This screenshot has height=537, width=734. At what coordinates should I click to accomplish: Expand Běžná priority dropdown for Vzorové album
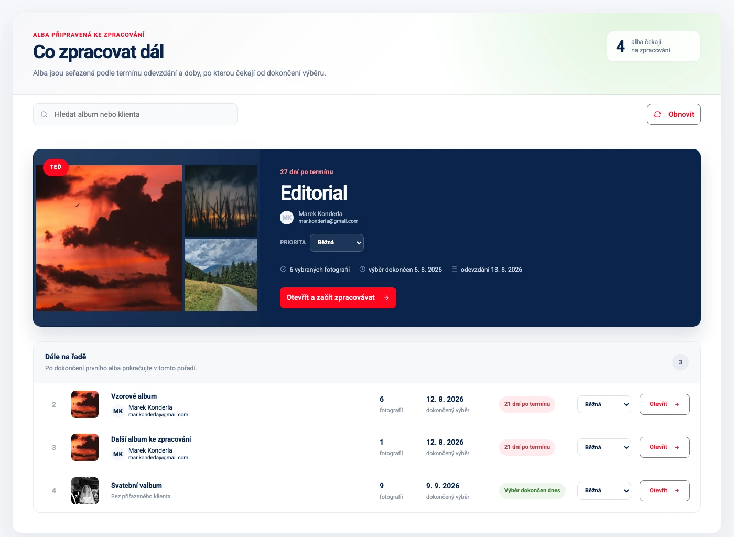click(604, 404)
